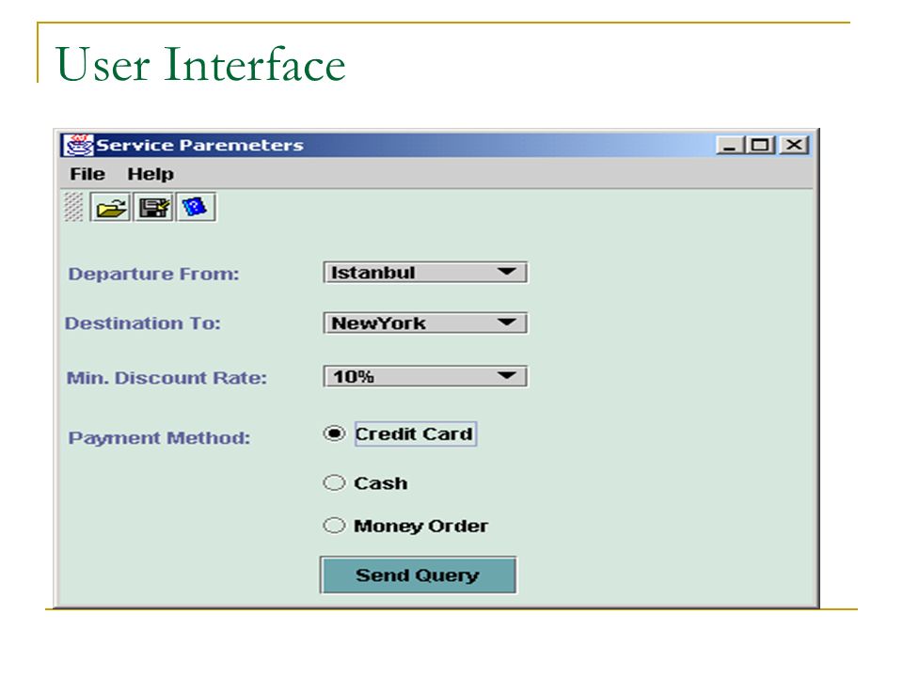
Task: Click the Min. Discount Rate label
Action: coord(167,378)
